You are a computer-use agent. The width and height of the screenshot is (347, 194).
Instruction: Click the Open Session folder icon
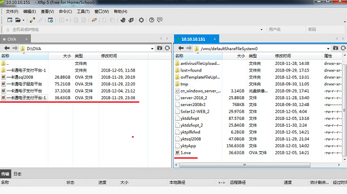click(17, 20)
